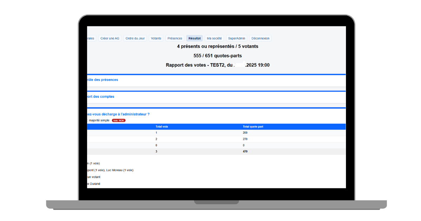Viewport: 421px width, 221px height.
Task: Select the Résultat tab
Action: 194,38
